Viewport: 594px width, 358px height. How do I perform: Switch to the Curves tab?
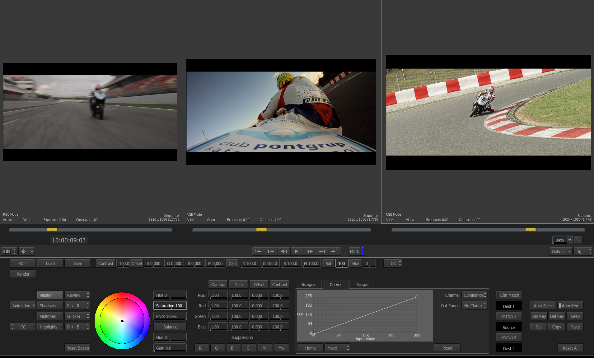pos(336,285)
